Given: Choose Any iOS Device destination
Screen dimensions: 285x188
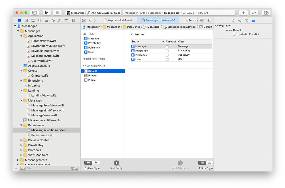Looking at the screenshot, I should pyautogui.click(x=104, y=13).
